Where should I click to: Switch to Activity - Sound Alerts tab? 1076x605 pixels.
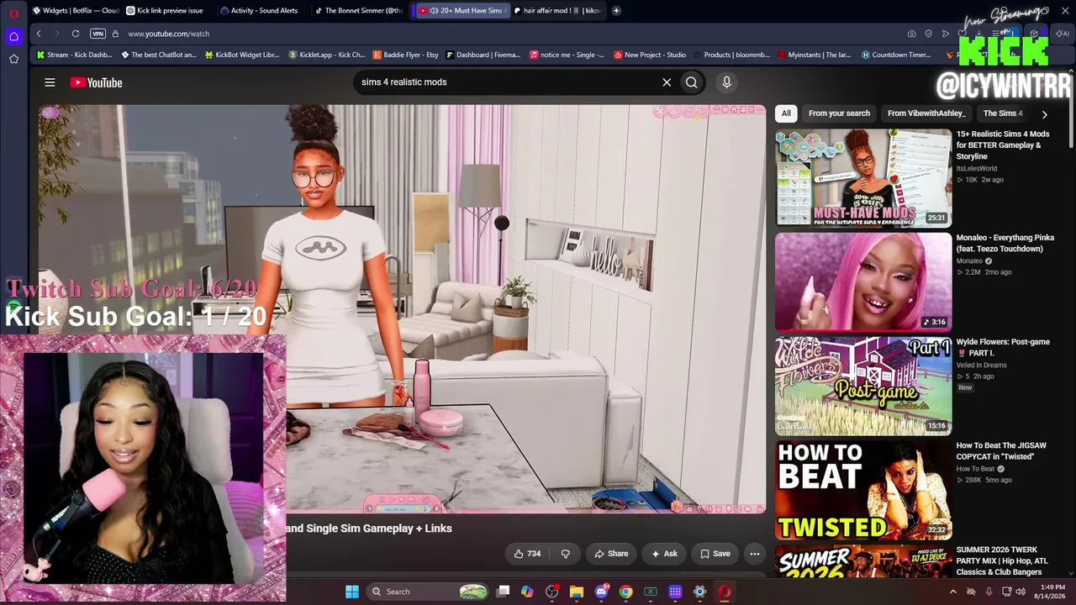click(x=263, y=11)
